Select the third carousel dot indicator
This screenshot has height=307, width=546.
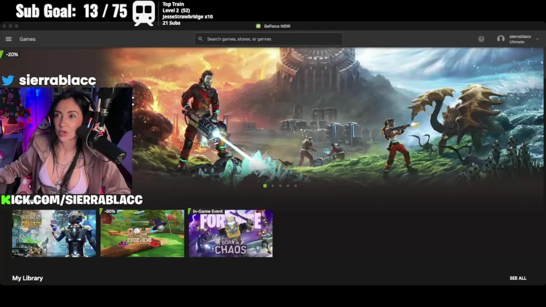[x=280, y=186]
